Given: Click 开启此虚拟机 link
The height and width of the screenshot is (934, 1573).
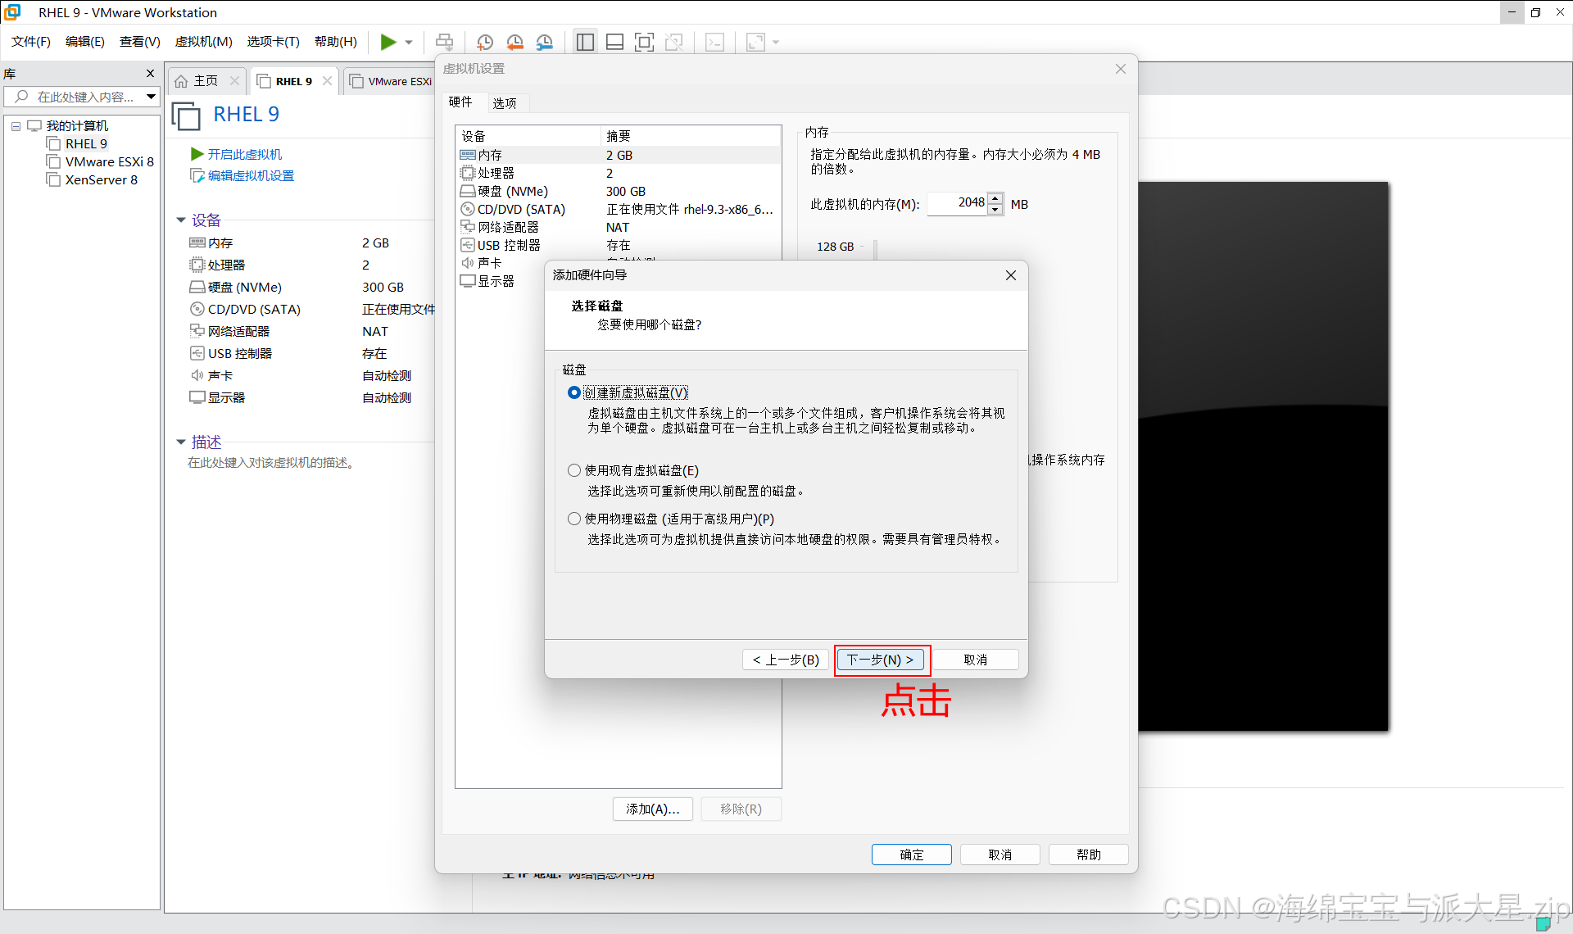Looking at the screenshot, I should click(x=244, y=154).
